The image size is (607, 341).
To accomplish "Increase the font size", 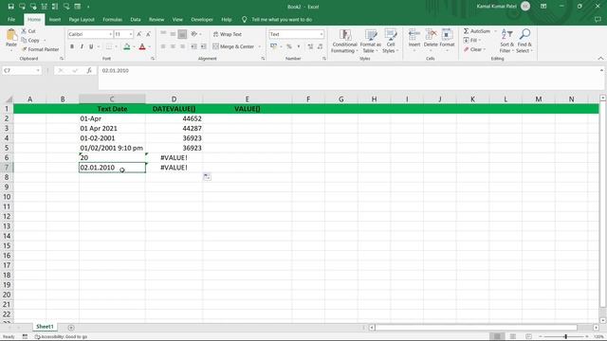I will 139,34.
